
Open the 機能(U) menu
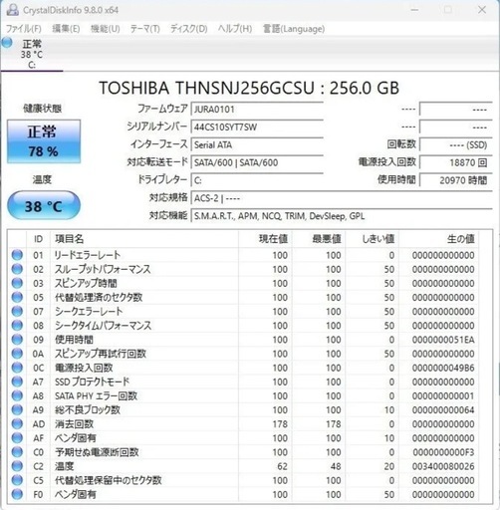coord(106,29)
